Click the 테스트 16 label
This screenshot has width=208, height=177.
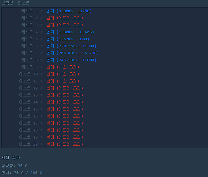(29, 116)
